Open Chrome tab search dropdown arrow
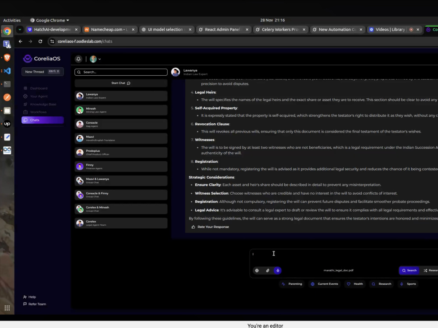 [20, 29]
